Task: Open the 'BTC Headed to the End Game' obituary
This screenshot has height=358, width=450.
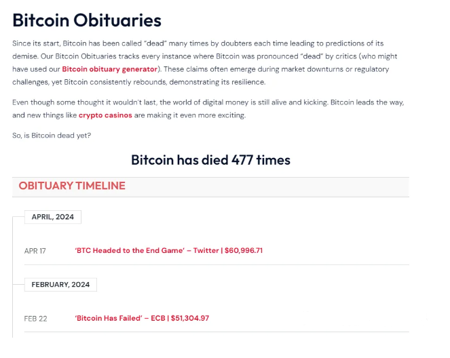Action: pyautogui.click(x=169, y=250)
